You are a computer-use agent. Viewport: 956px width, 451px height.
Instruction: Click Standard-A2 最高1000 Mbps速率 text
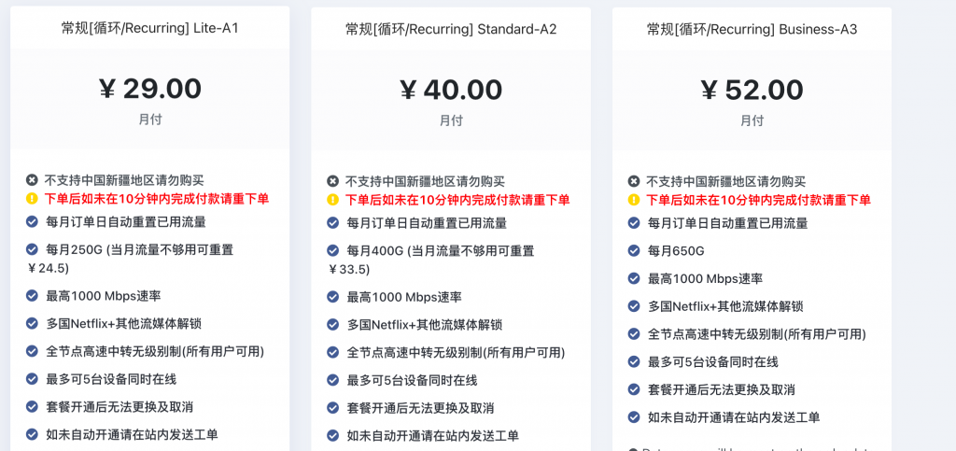coord(404,297)
